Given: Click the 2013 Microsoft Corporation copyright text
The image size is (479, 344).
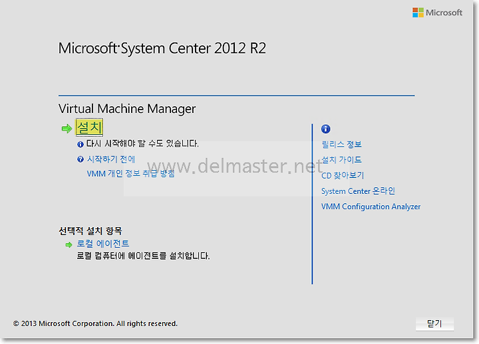Looking at the screenshot, I should [95, 323].
